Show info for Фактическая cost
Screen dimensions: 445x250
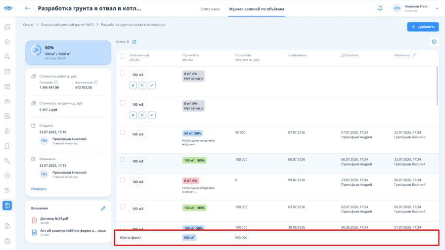[x=95, y=83]
